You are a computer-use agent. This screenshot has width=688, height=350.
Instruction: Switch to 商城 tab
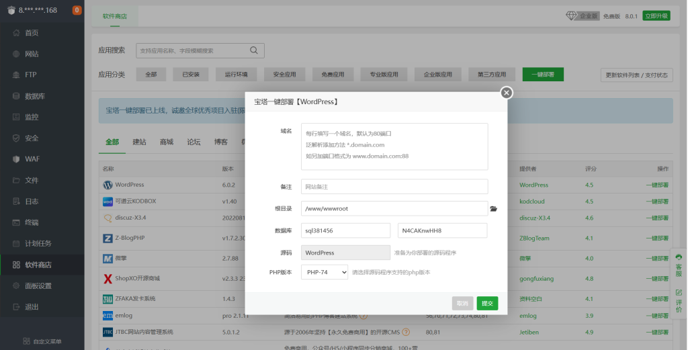167,142
